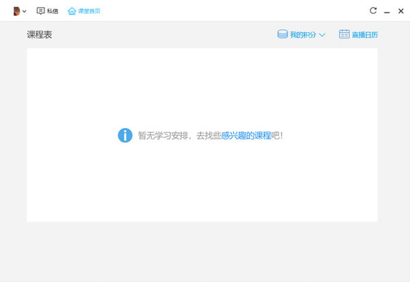The height and width of the screenshot is (282, 410).
Task: Open the 私信 message icon
Action: point(40,11)
